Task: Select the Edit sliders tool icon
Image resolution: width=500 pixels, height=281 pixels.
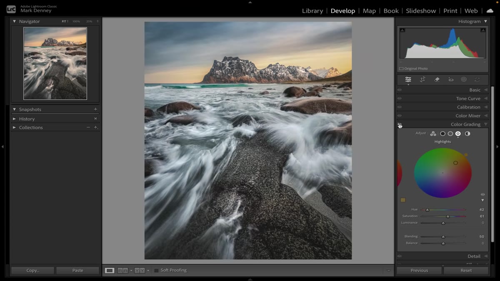Action: point(408,79)
